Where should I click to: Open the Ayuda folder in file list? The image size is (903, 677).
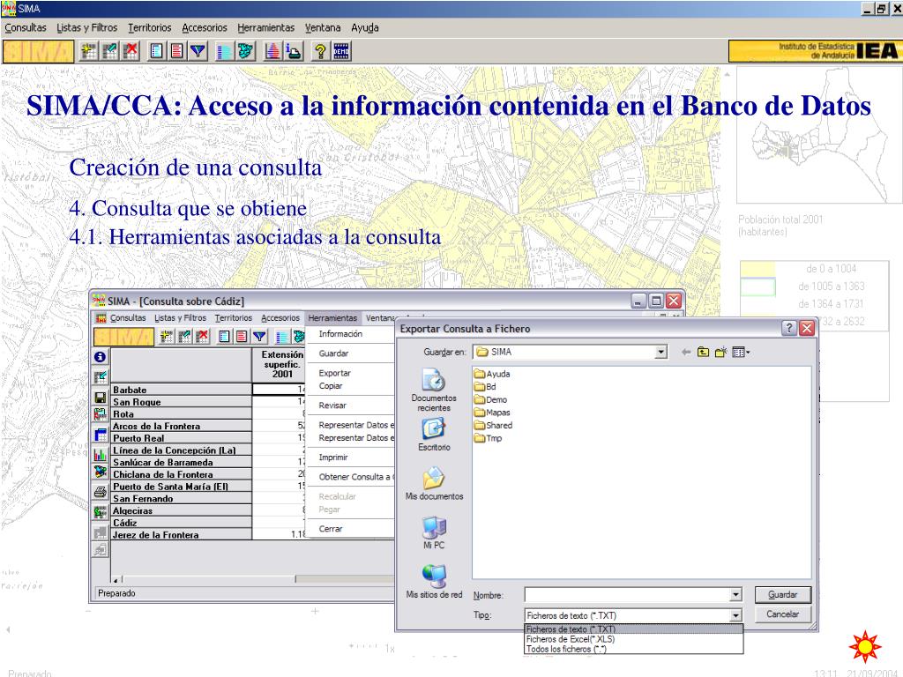coord(492,374)
